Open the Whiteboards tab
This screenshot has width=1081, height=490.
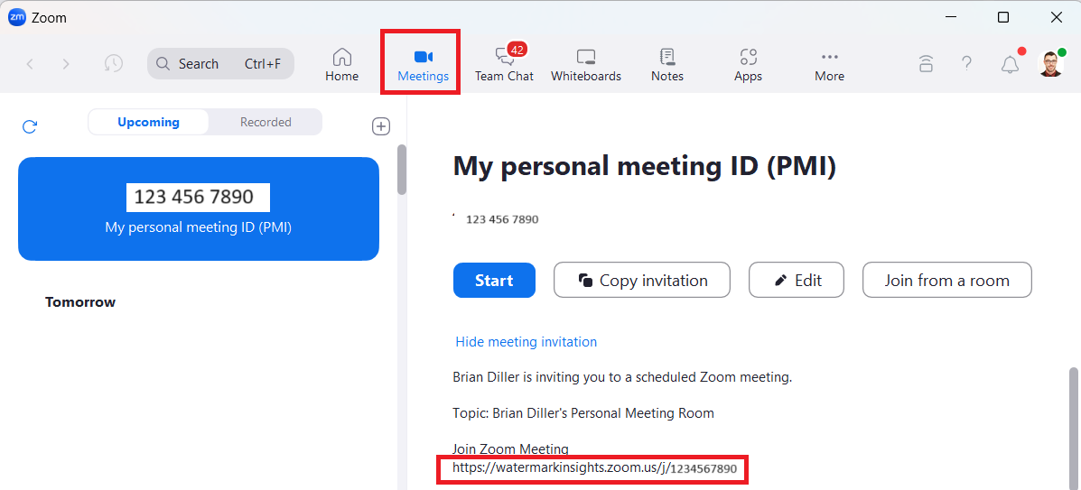(x=586, y=65)
